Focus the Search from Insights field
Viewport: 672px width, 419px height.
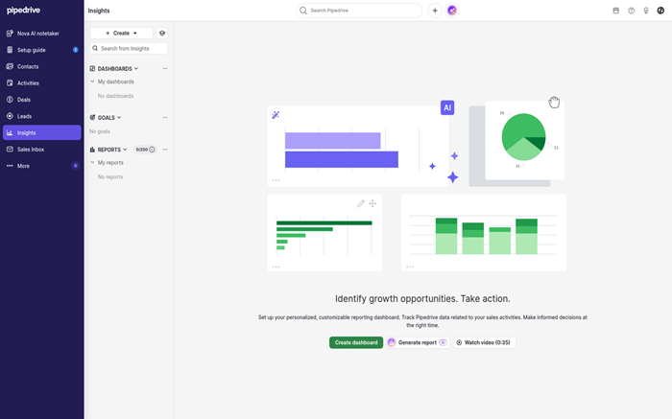click(x=129, y=48)
